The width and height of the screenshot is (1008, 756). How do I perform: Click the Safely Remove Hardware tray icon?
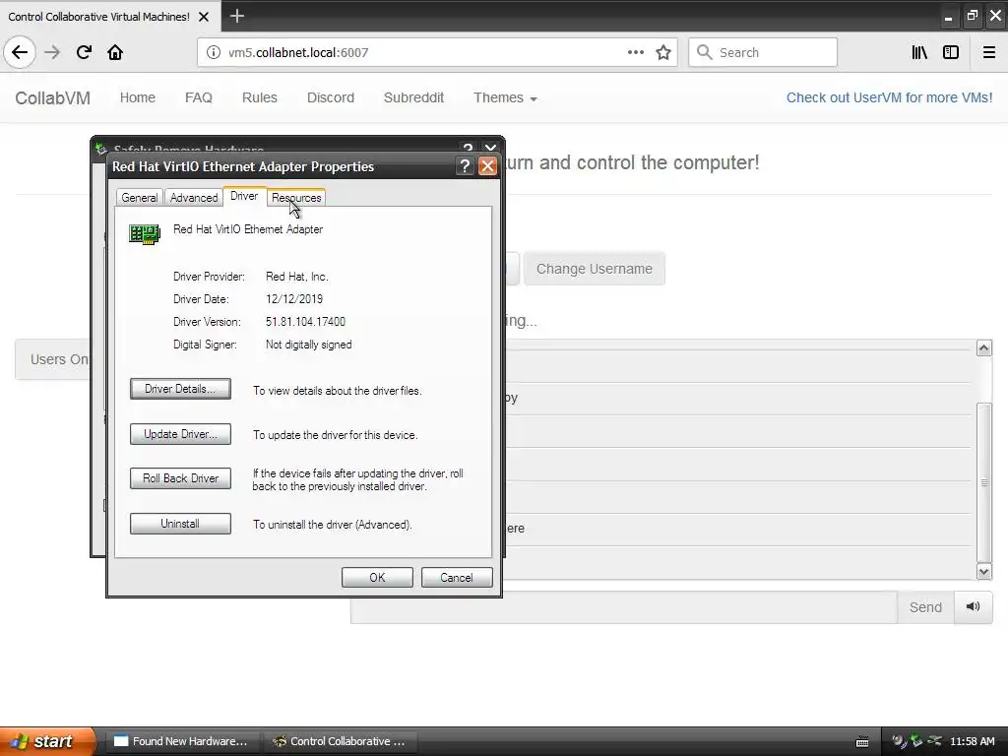pyautogui.click(x=916, y=741)
